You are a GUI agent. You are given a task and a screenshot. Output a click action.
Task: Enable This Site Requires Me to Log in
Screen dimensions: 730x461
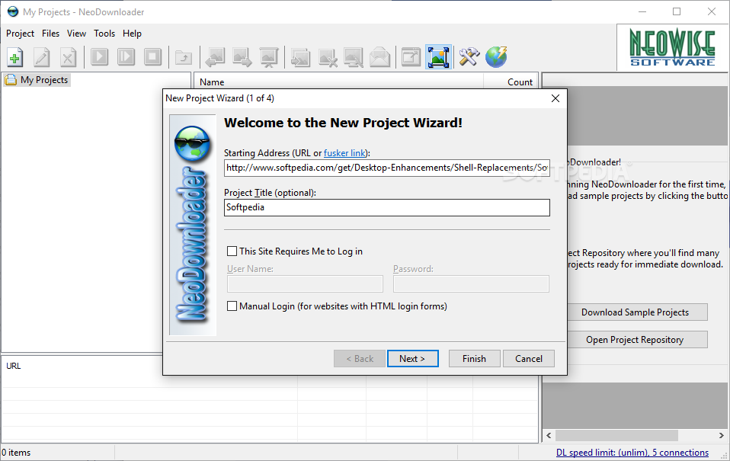[x=232, y=251]
